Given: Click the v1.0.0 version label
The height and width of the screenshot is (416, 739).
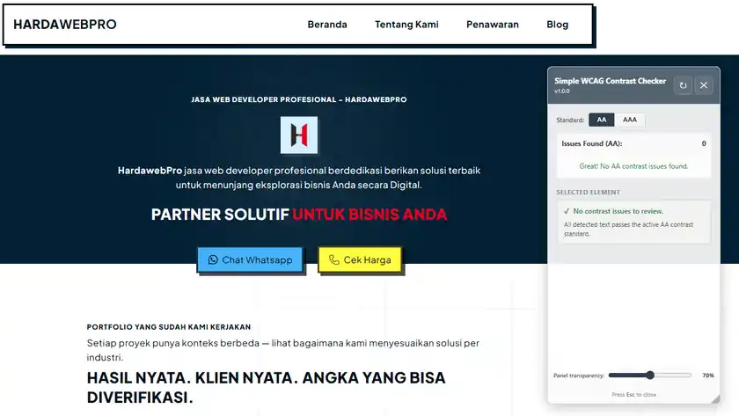Looking at the screenshot, I should click(562, 91).
